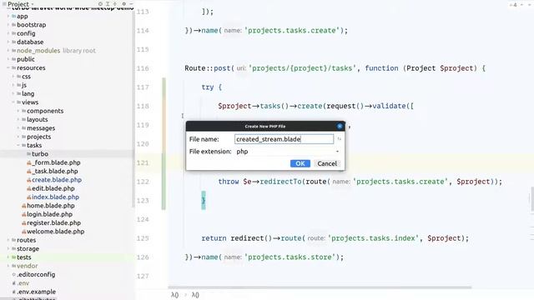Select the tests folder

tap(24, 257)
